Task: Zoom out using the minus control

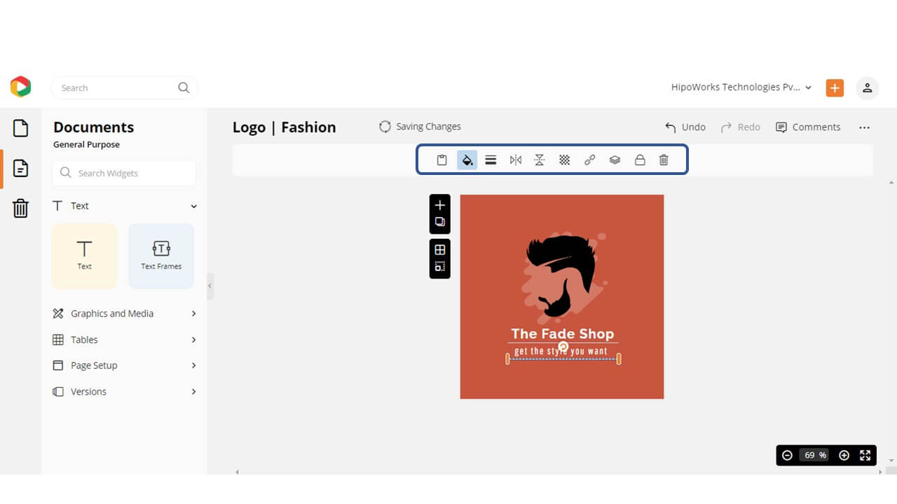Action: coord(787,455)
